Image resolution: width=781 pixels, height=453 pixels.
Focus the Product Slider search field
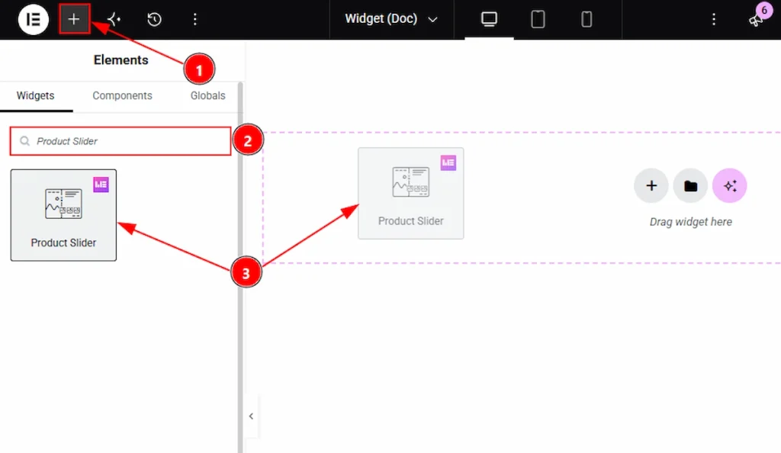click(121, 141)
